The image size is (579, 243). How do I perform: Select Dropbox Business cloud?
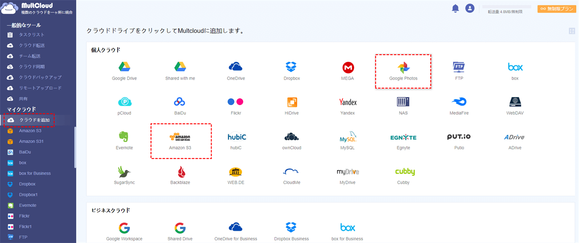291,231
